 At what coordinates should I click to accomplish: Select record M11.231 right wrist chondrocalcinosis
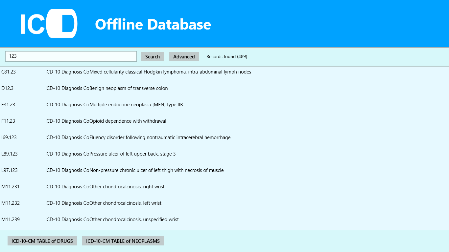point(105,186)
